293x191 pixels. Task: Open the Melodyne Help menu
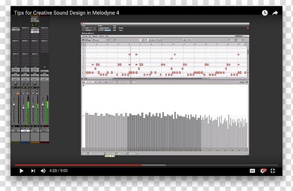107,36
